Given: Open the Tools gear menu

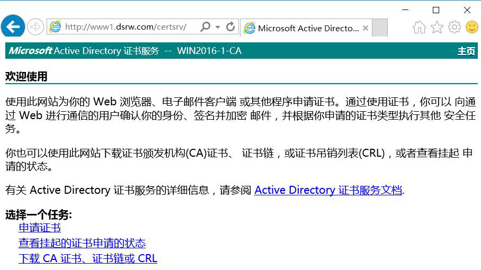Looking at the screenshot, I should (455, 28).
